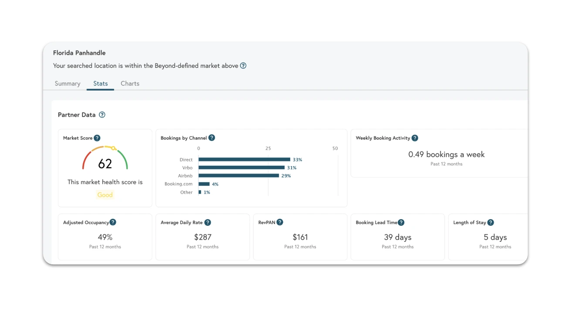The height and width of the screenshot is (315, 569).
Task: Open the Partner Data help icon
Action: tap(102, 114)
